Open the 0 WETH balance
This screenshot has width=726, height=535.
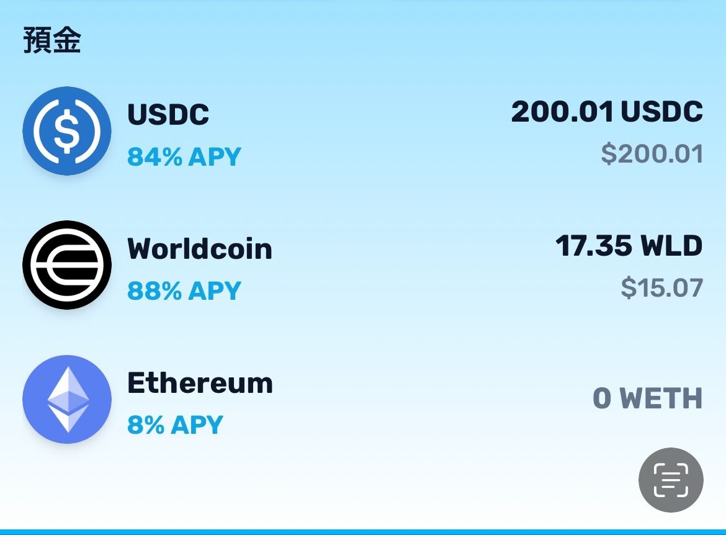coord(648,398)
